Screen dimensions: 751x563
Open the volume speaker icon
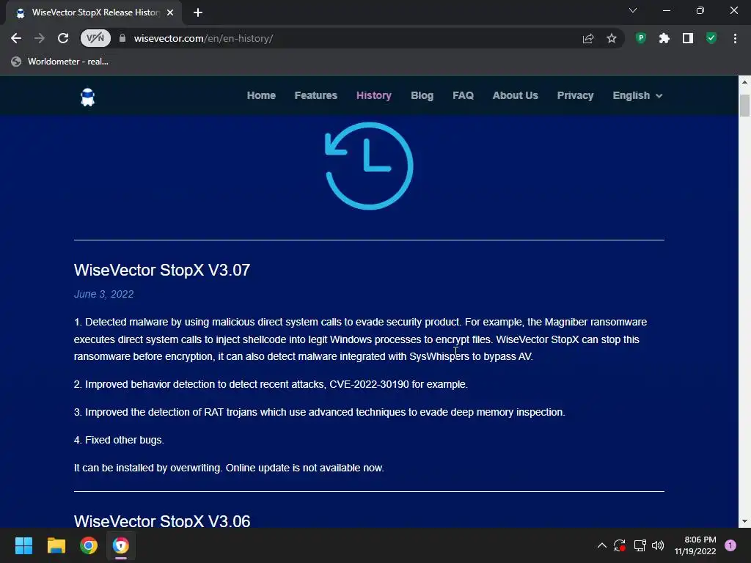[658, 545]
